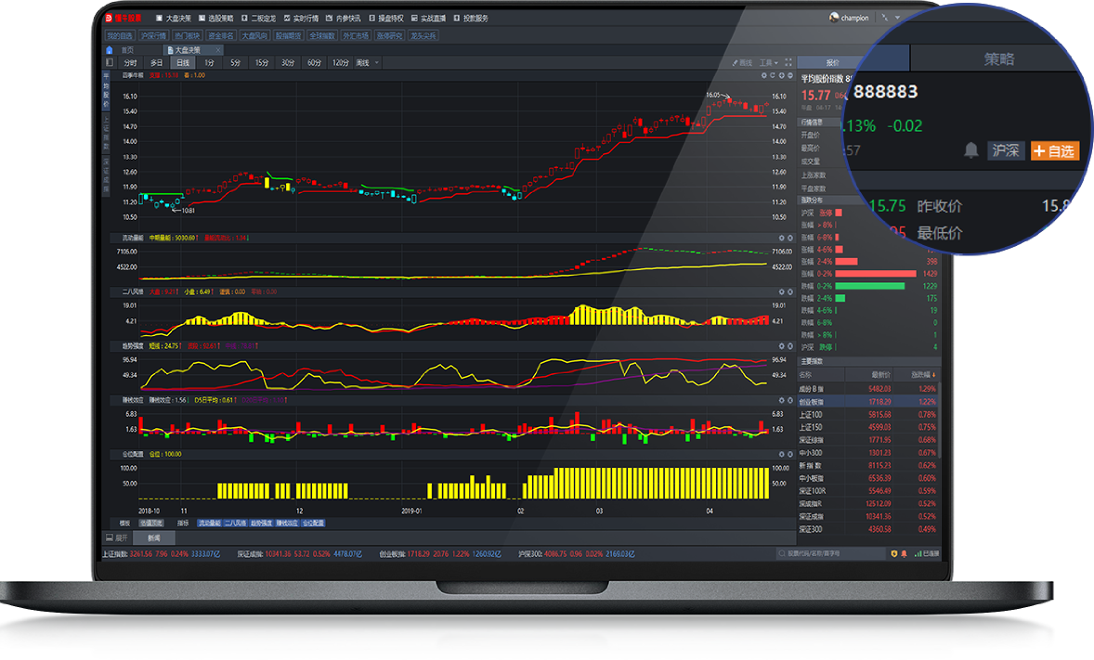Click the fullscreen expand icon beside 工具

[x=788, y=63]
